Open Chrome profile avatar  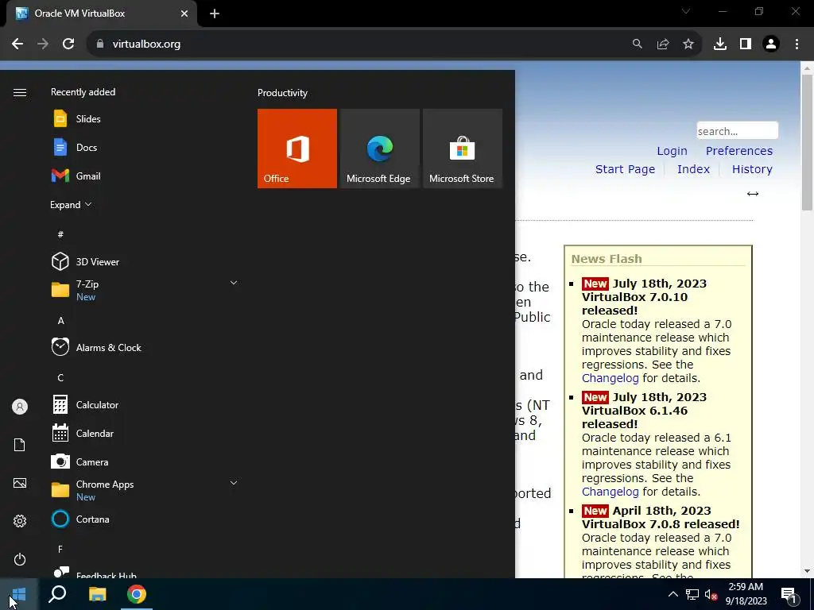(771, 44)
